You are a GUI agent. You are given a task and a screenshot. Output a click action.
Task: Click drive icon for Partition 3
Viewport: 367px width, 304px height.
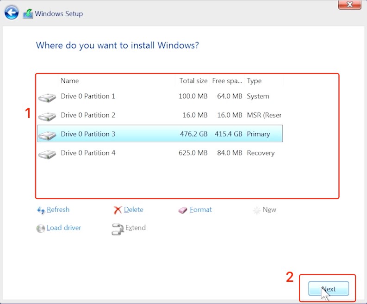click(47, 135)
